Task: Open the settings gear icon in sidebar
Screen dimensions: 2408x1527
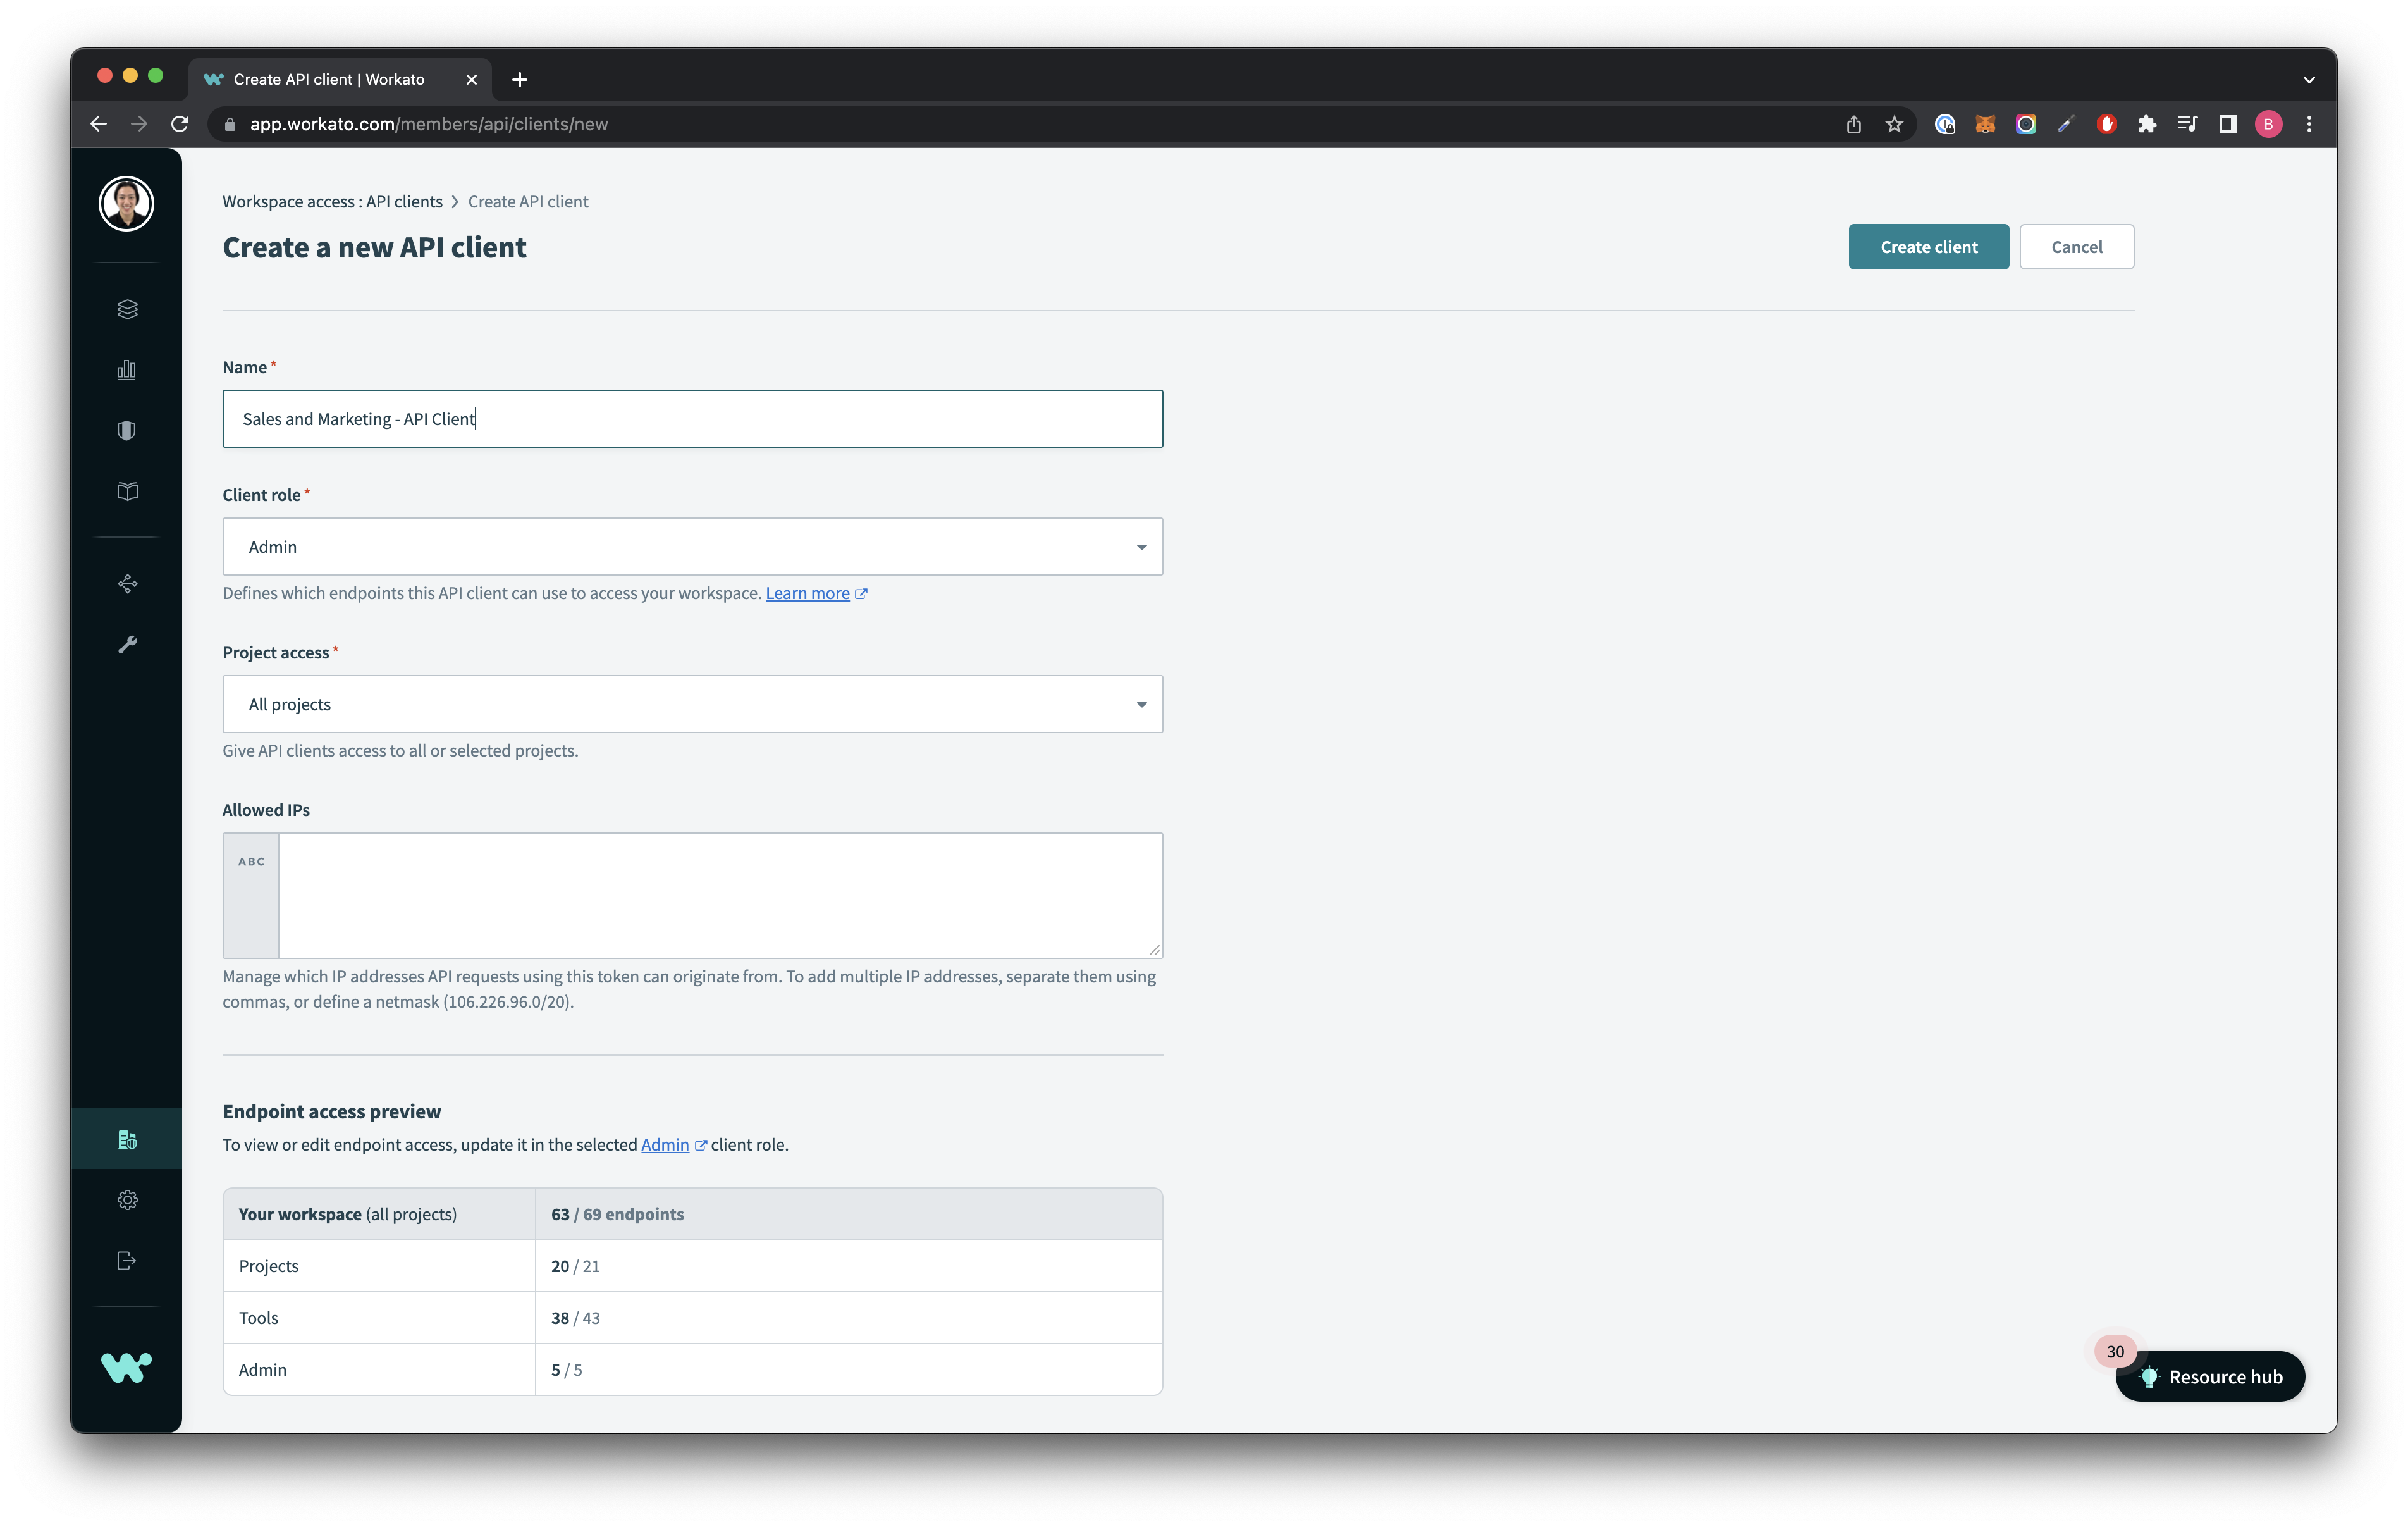Action: (x=127, y=1200)
